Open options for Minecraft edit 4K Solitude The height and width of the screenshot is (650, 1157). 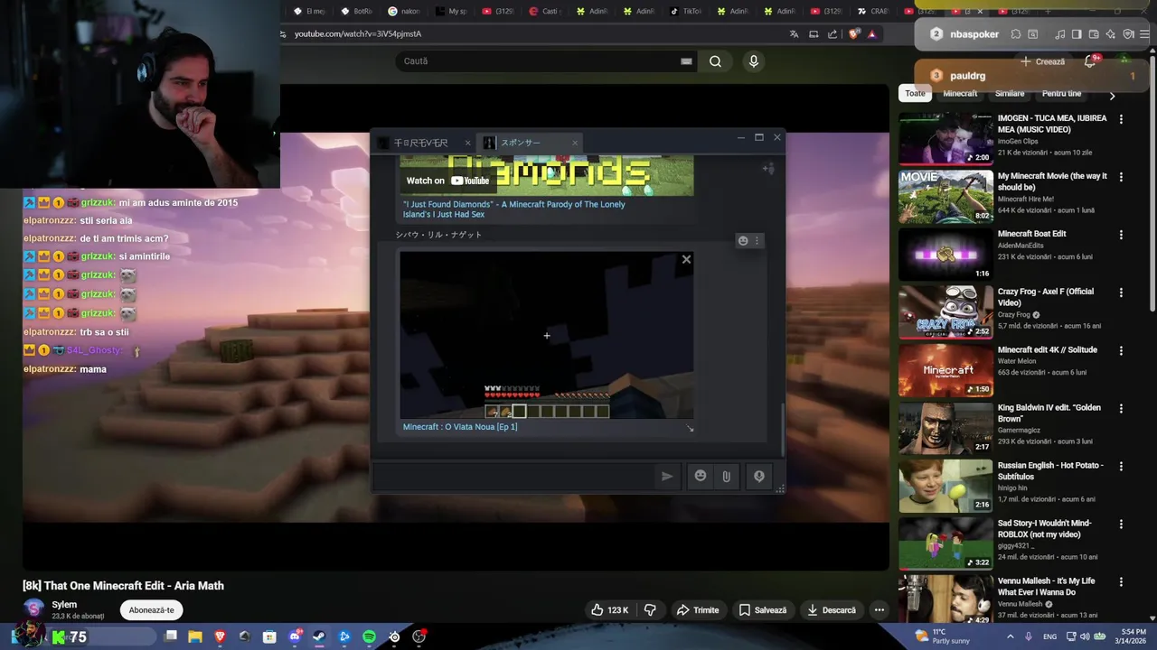point(1121,350)
